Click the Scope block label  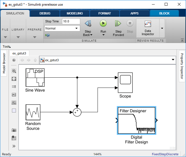coord(125,96)
